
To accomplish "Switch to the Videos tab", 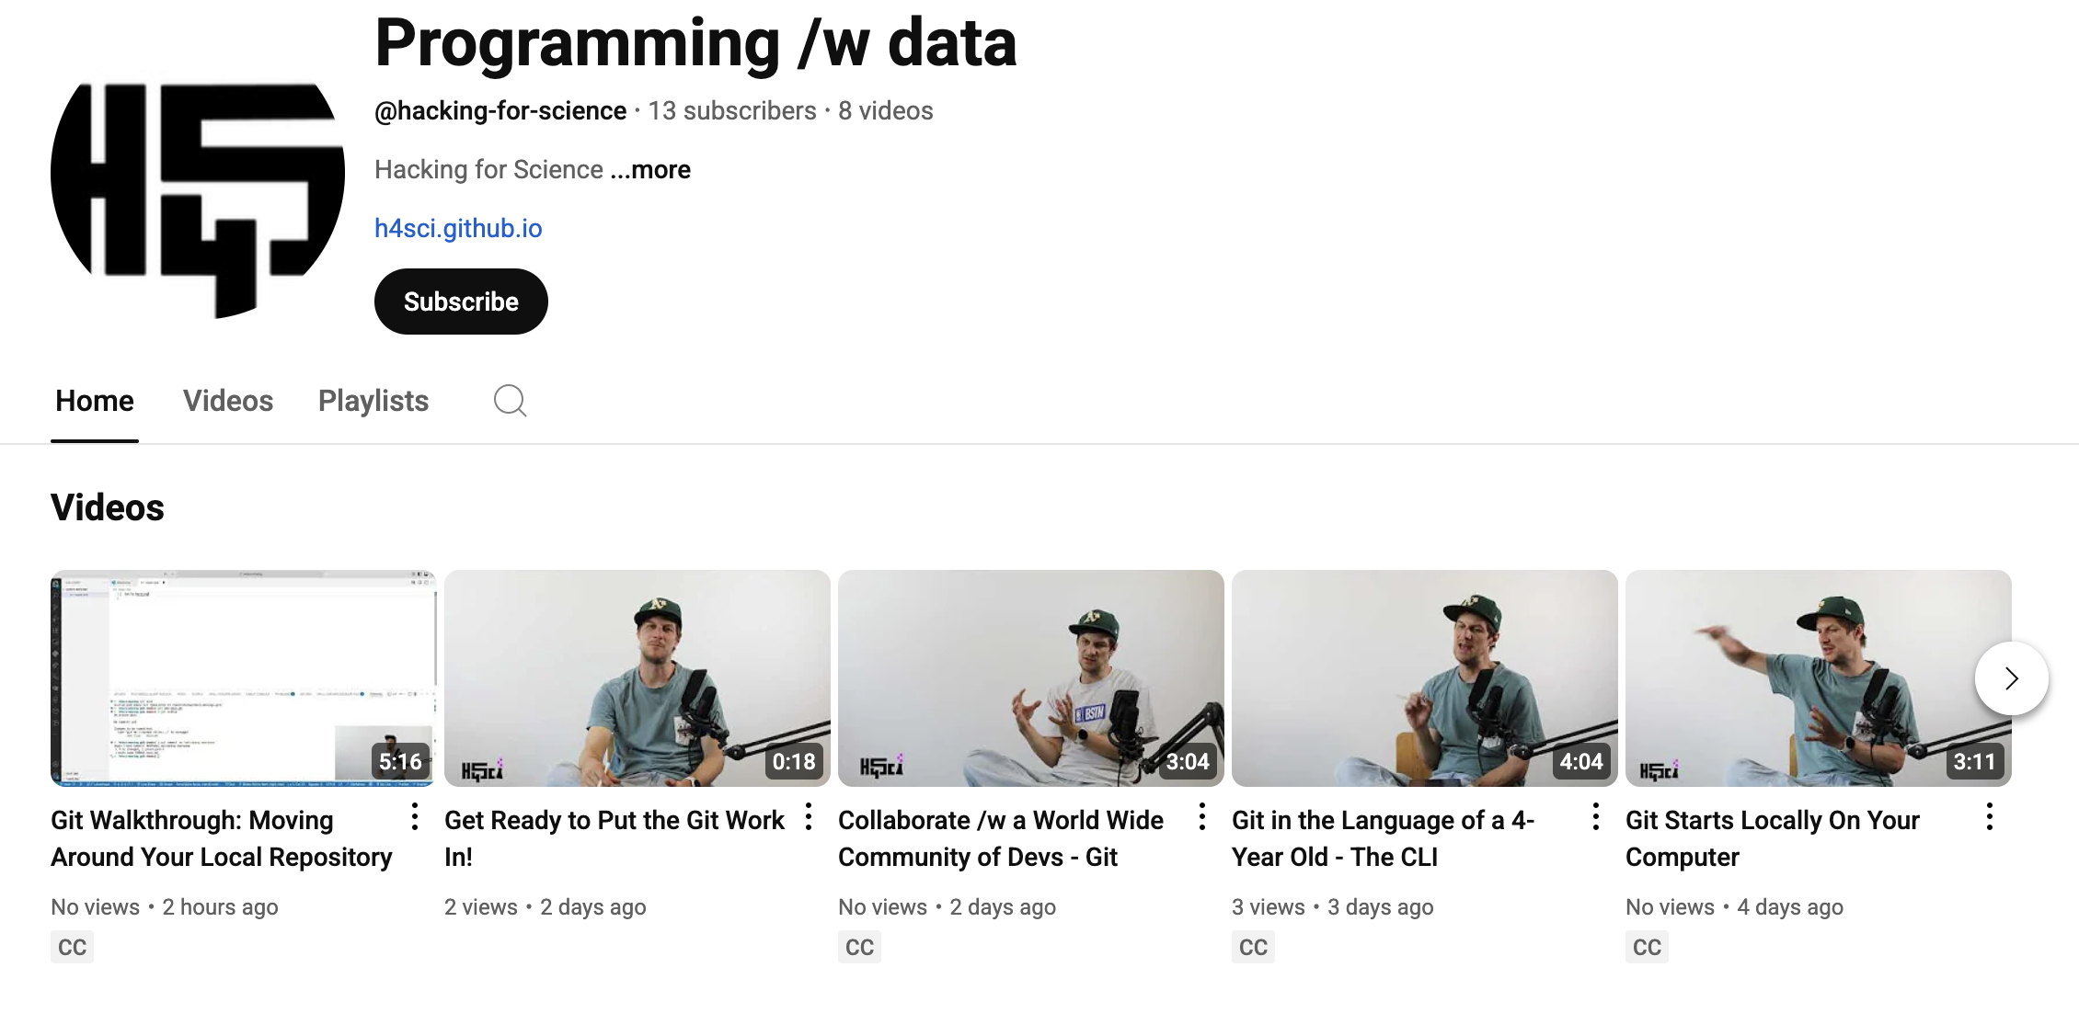I will [x=228, y=401].
